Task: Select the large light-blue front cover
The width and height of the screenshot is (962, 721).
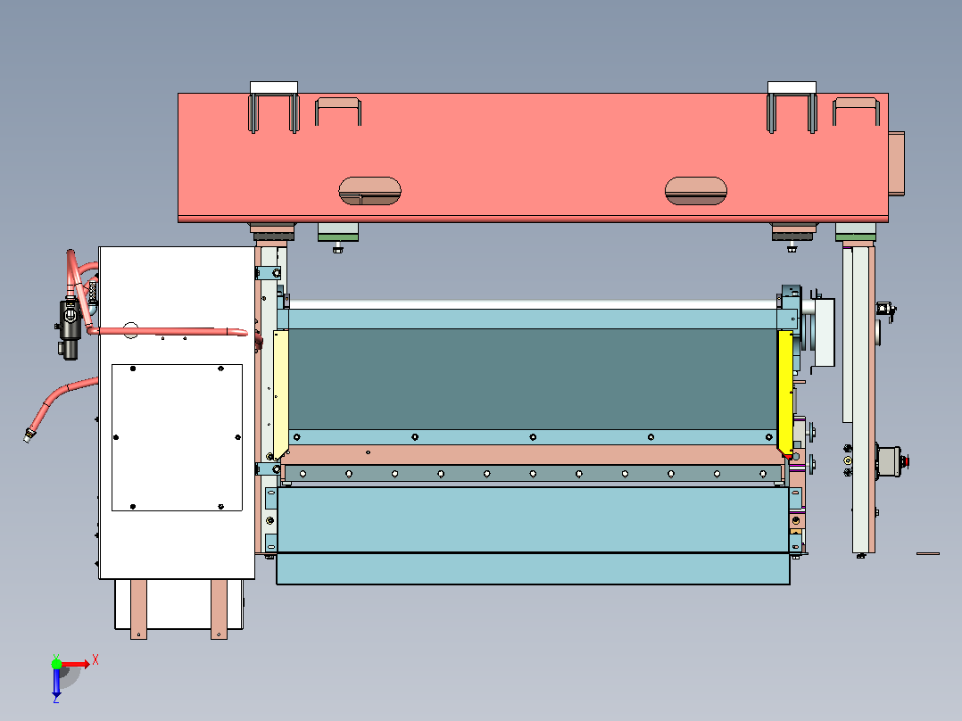Action: tap(533, 519)
